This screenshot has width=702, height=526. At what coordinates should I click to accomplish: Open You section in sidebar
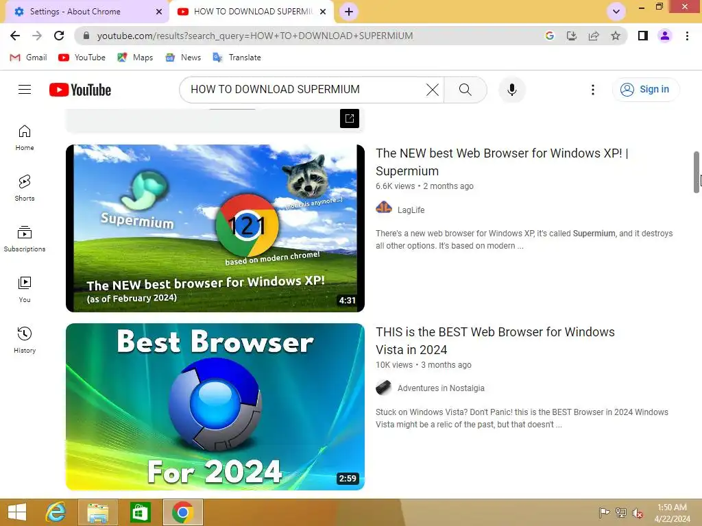[x=25, y=290]
